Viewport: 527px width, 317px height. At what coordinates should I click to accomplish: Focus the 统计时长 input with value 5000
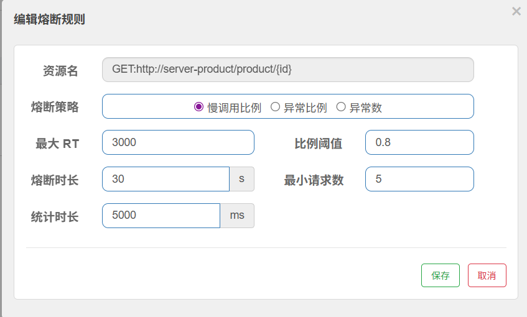coord(161,216)
